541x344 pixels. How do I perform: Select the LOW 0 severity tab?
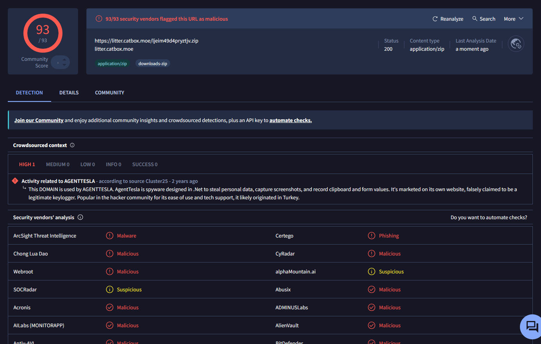point(87,164)
